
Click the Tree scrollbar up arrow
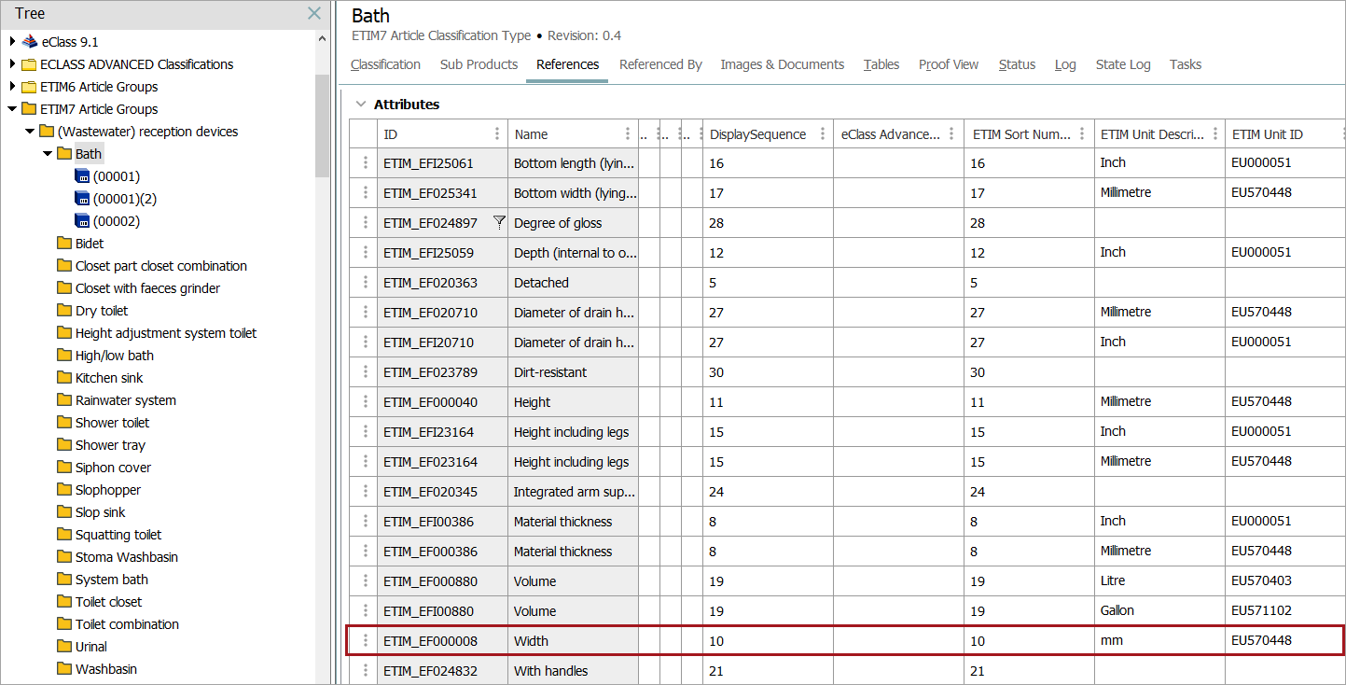(x=322, y=39)
